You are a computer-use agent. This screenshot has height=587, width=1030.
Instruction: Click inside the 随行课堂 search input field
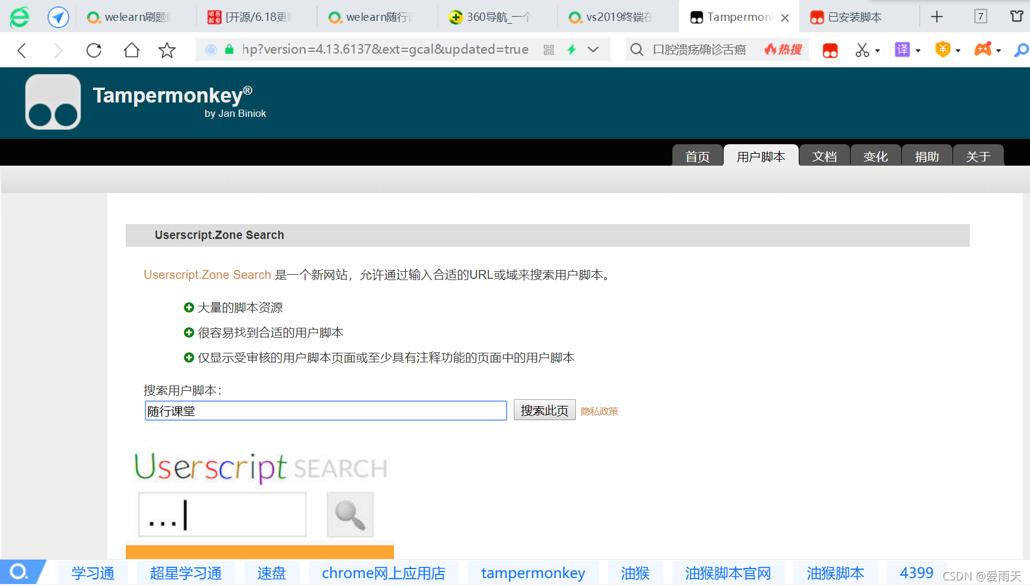325,411
